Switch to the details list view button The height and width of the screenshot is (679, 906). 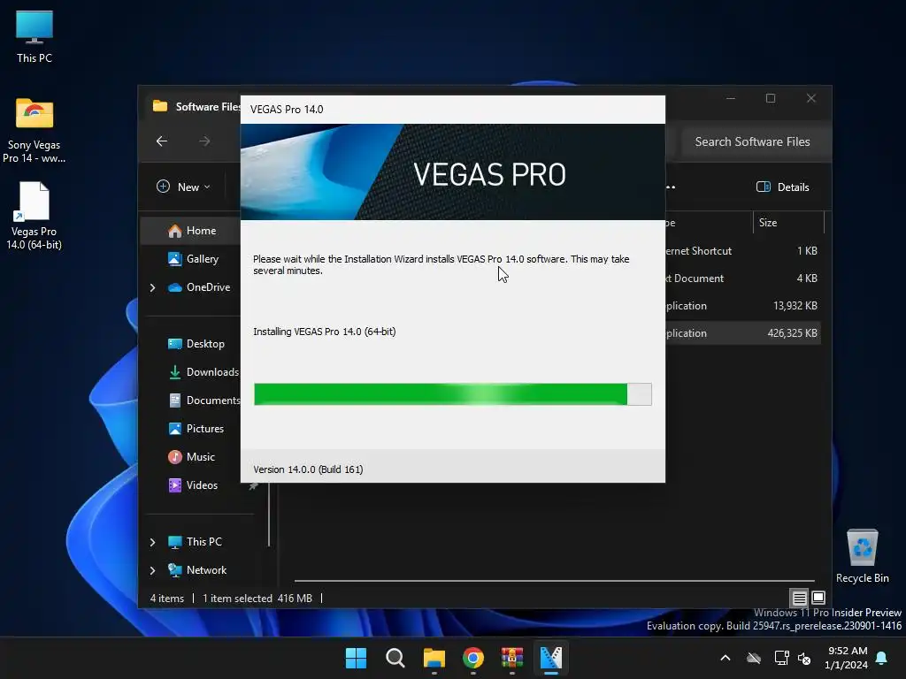(799, 598)
